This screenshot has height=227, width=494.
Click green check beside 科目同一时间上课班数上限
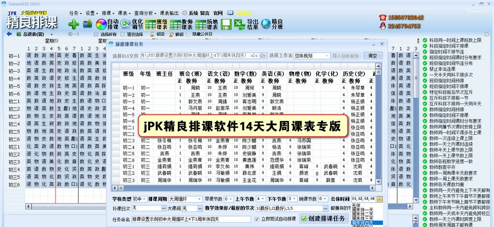click(425, 41)
